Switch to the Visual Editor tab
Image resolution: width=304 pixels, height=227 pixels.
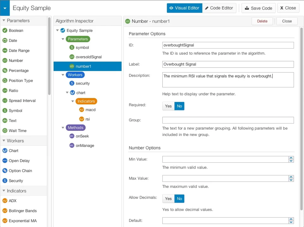coord(184,8)
